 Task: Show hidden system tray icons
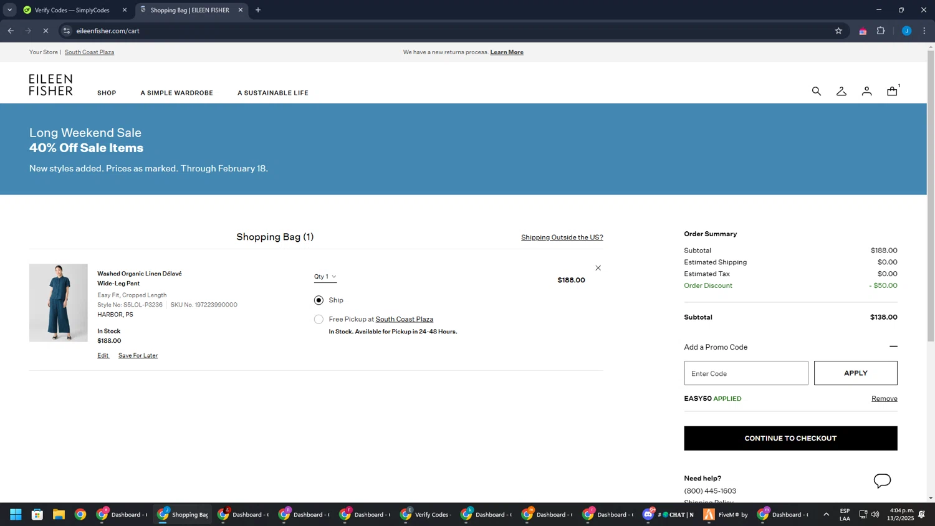click(826, 514)
